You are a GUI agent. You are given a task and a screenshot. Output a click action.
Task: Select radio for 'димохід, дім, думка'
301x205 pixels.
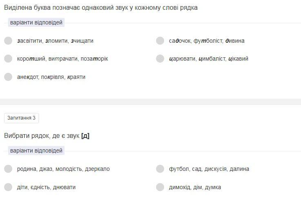160,187
